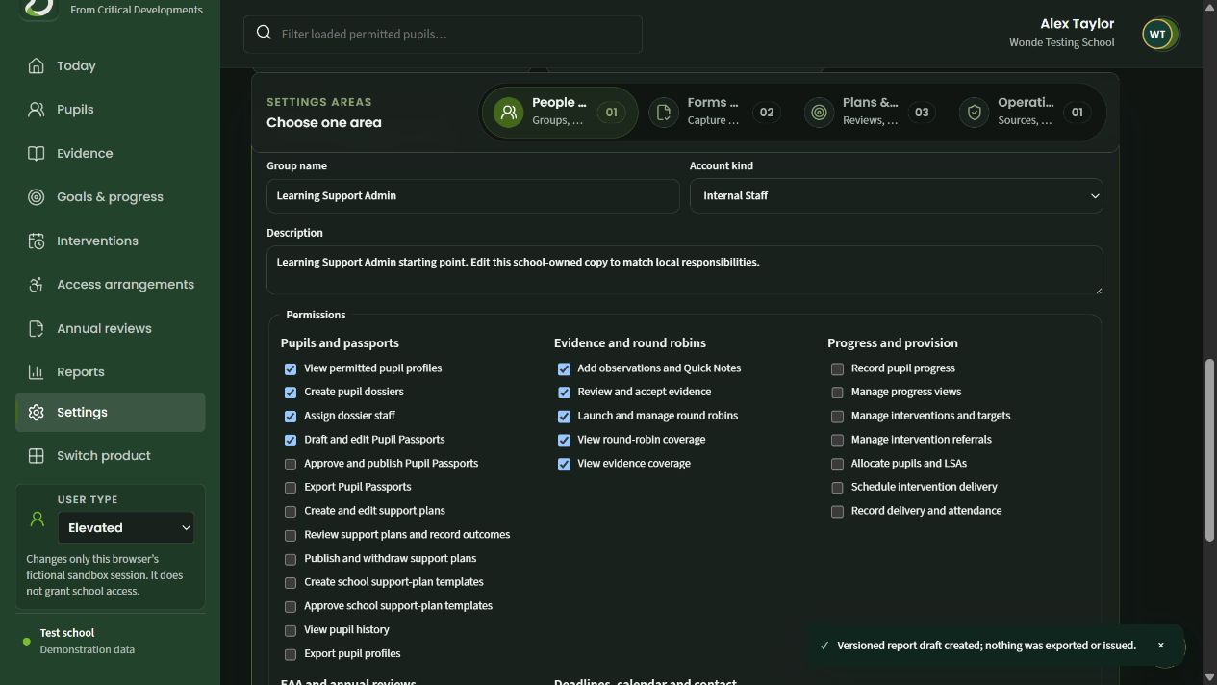This screenshot has width=1217, height=685.
Task: Open Pupils in the sidebar
Action: 110,110
